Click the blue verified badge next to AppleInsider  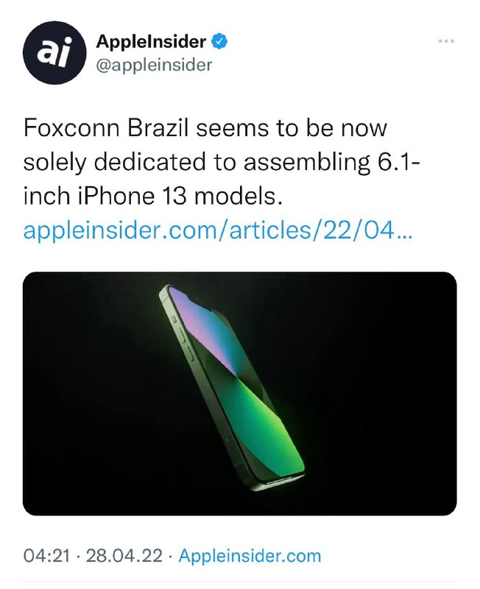pyautogui.click(x=218, y=42)
